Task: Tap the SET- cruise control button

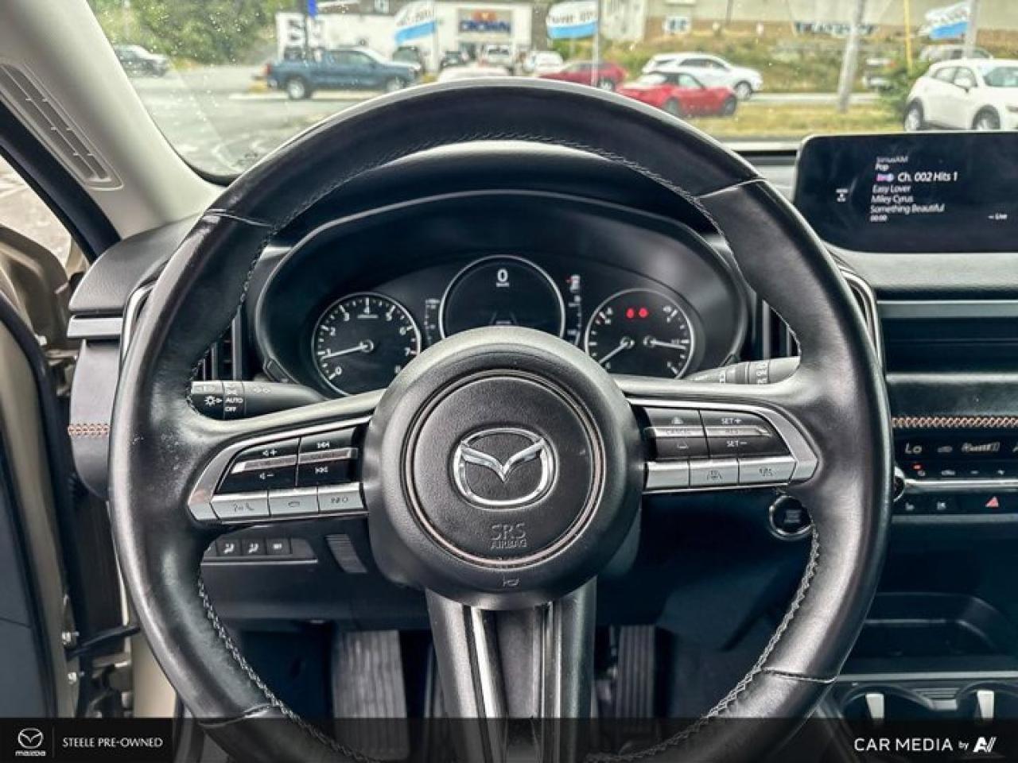Action: [737, 443]
